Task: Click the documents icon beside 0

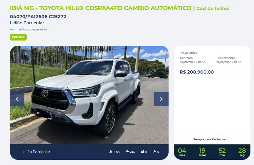Action: [x=142, y=152]
